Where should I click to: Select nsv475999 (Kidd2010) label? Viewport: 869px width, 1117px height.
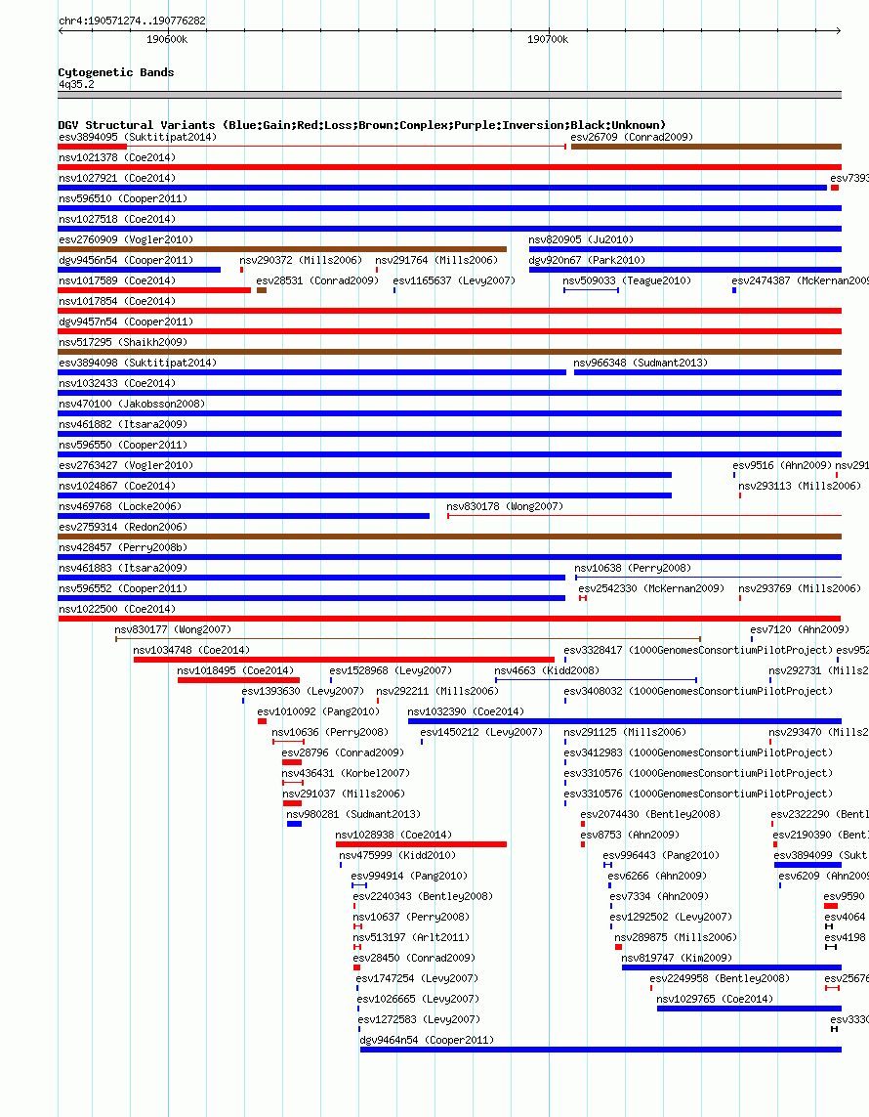pos(397,855)
